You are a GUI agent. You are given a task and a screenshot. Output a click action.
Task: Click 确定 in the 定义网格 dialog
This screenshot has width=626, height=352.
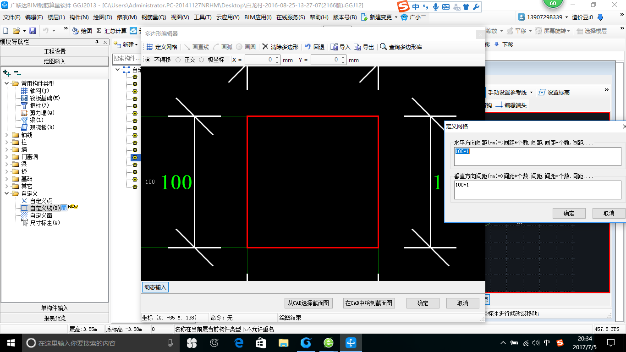(x=569, y=213)
